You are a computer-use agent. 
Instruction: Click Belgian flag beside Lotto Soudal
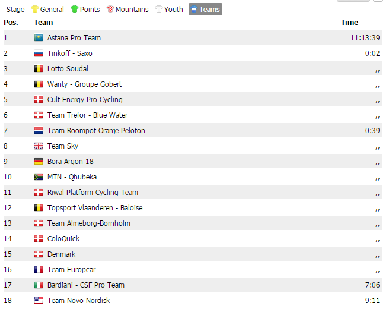pos(39,68)
